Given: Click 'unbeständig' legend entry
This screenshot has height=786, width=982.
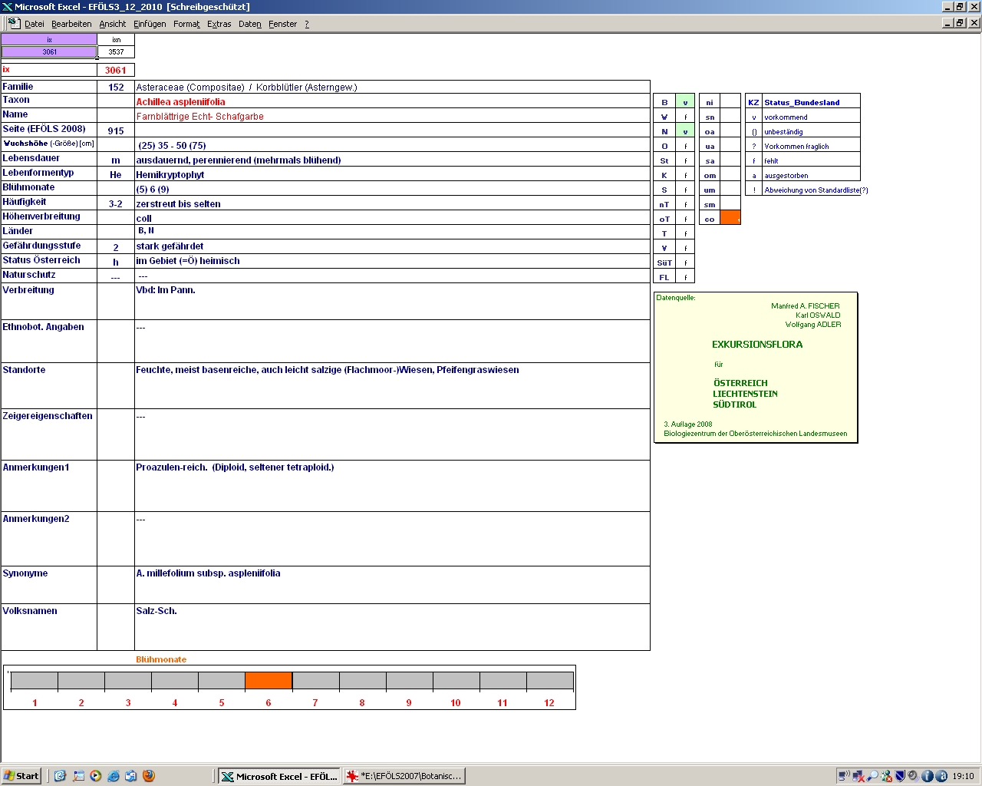Looking at the screenshot, I should click(x=783, y=132).
